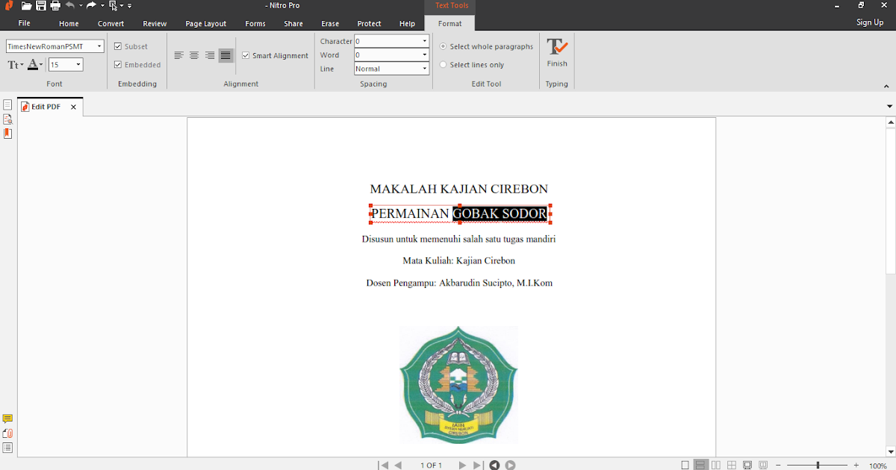Click the font color A swatch
Screen dimensions: 896x470
(33, 65)
